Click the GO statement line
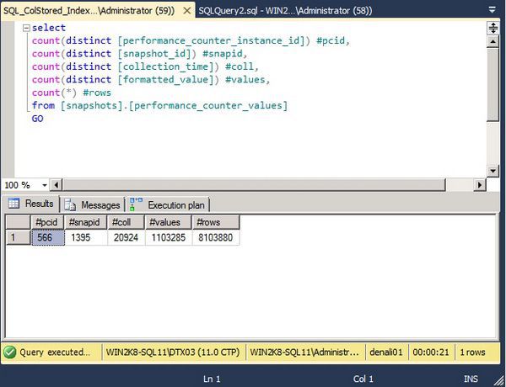 (37, 119)
